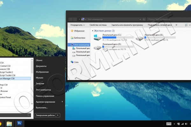Select Сеть in the navigation pane
This screenshot has height=127, width=191.
76,62
